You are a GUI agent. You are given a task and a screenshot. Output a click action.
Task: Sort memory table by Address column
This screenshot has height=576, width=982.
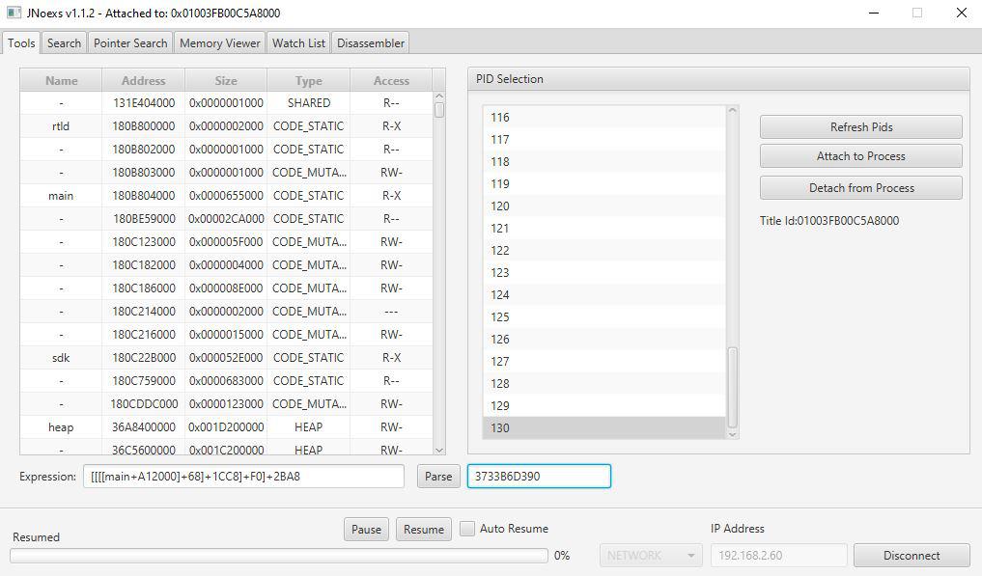click(x=143, y=80)
